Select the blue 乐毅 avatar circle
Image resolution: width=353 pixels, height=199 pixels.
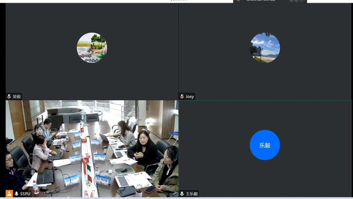point(265,145)
